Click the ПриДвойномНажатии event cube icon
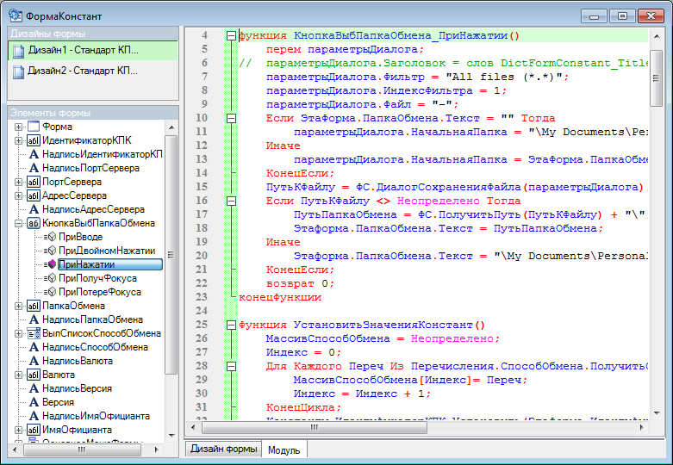Screen dimensions: 673x465 click(52, 251)
